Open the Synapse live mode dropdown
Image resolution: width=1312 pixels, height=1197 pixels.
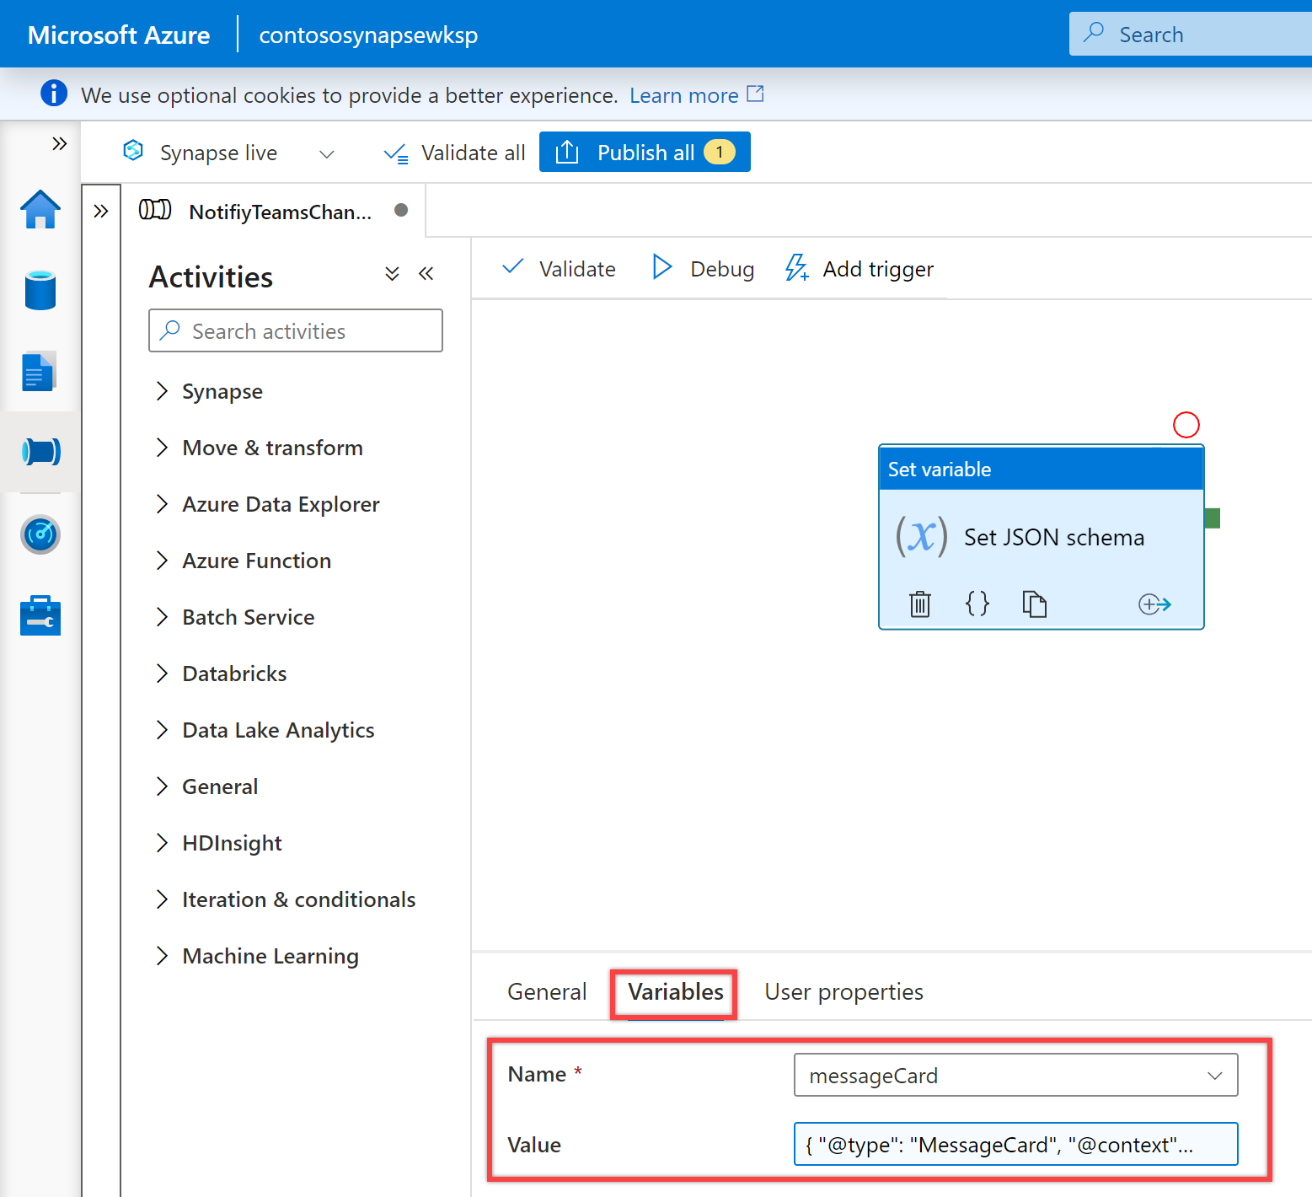(328, 153)
